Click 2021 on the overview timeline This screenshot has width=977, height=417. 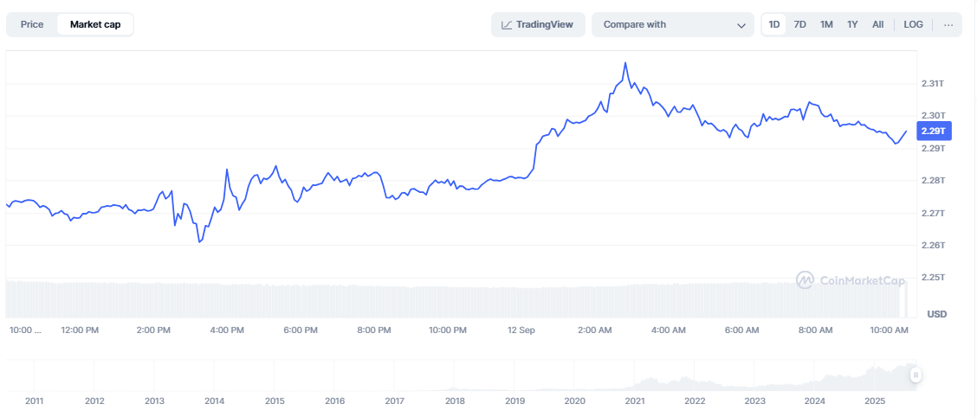click(635, 401)
